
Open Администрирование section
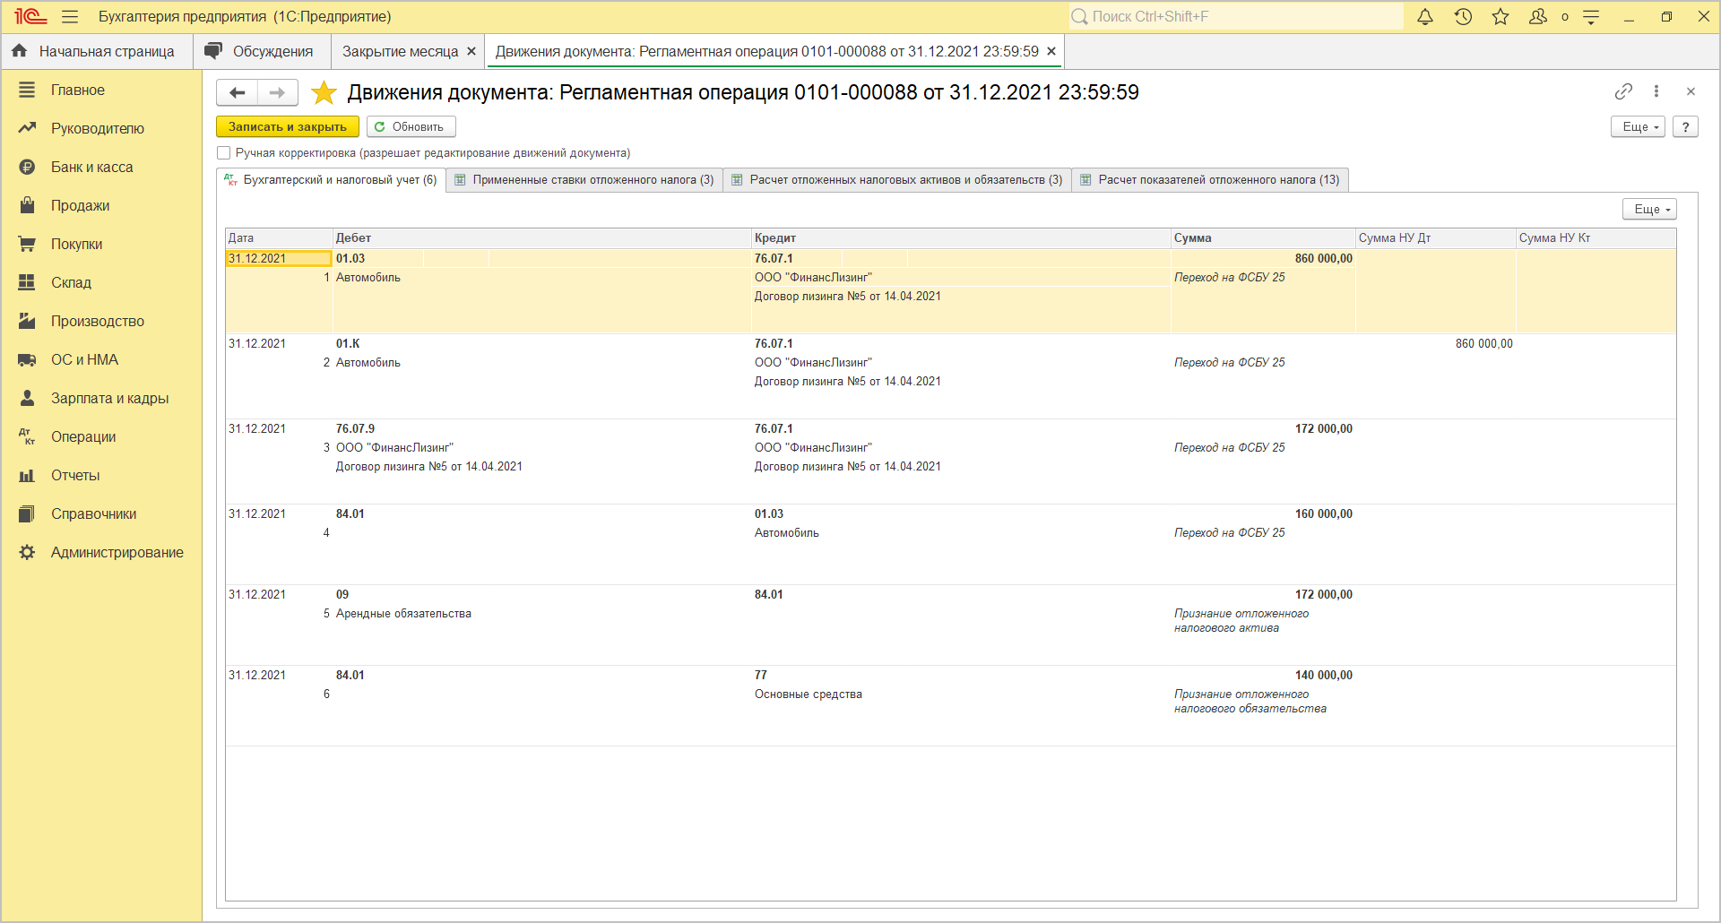point(117,552)
